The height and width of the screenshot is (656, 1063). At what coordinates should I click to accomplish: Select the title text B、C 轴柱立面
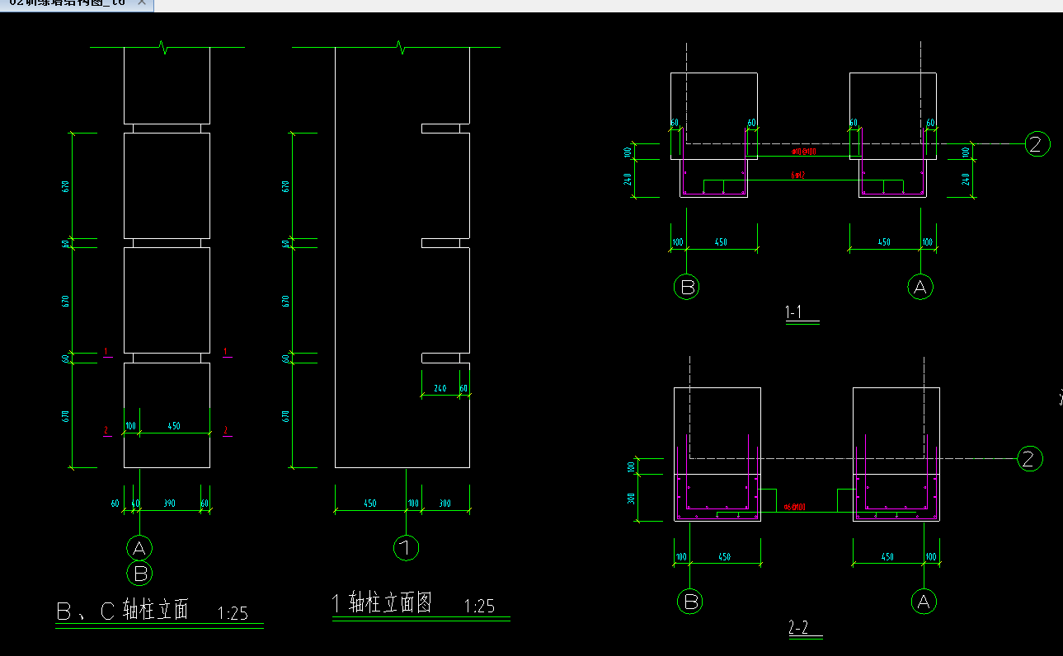pyautogui.click(x=122, y=610)
